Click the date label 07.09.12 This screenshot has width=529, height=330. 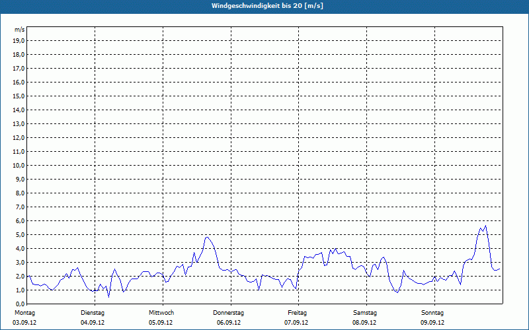pyautogui.click(x=296, y=323)
